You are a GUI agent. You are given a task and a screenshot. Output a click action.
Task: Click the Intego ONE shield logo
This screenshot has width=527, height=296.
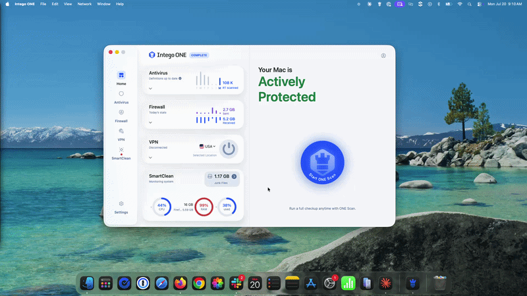click(152, 55)
